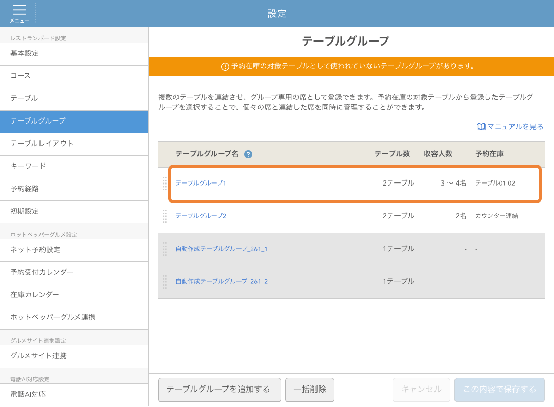Click the book icon beside マニュアルを見る
Image resolution: width=554 pixels, height=407 pixels.
(x=481, y=126)
